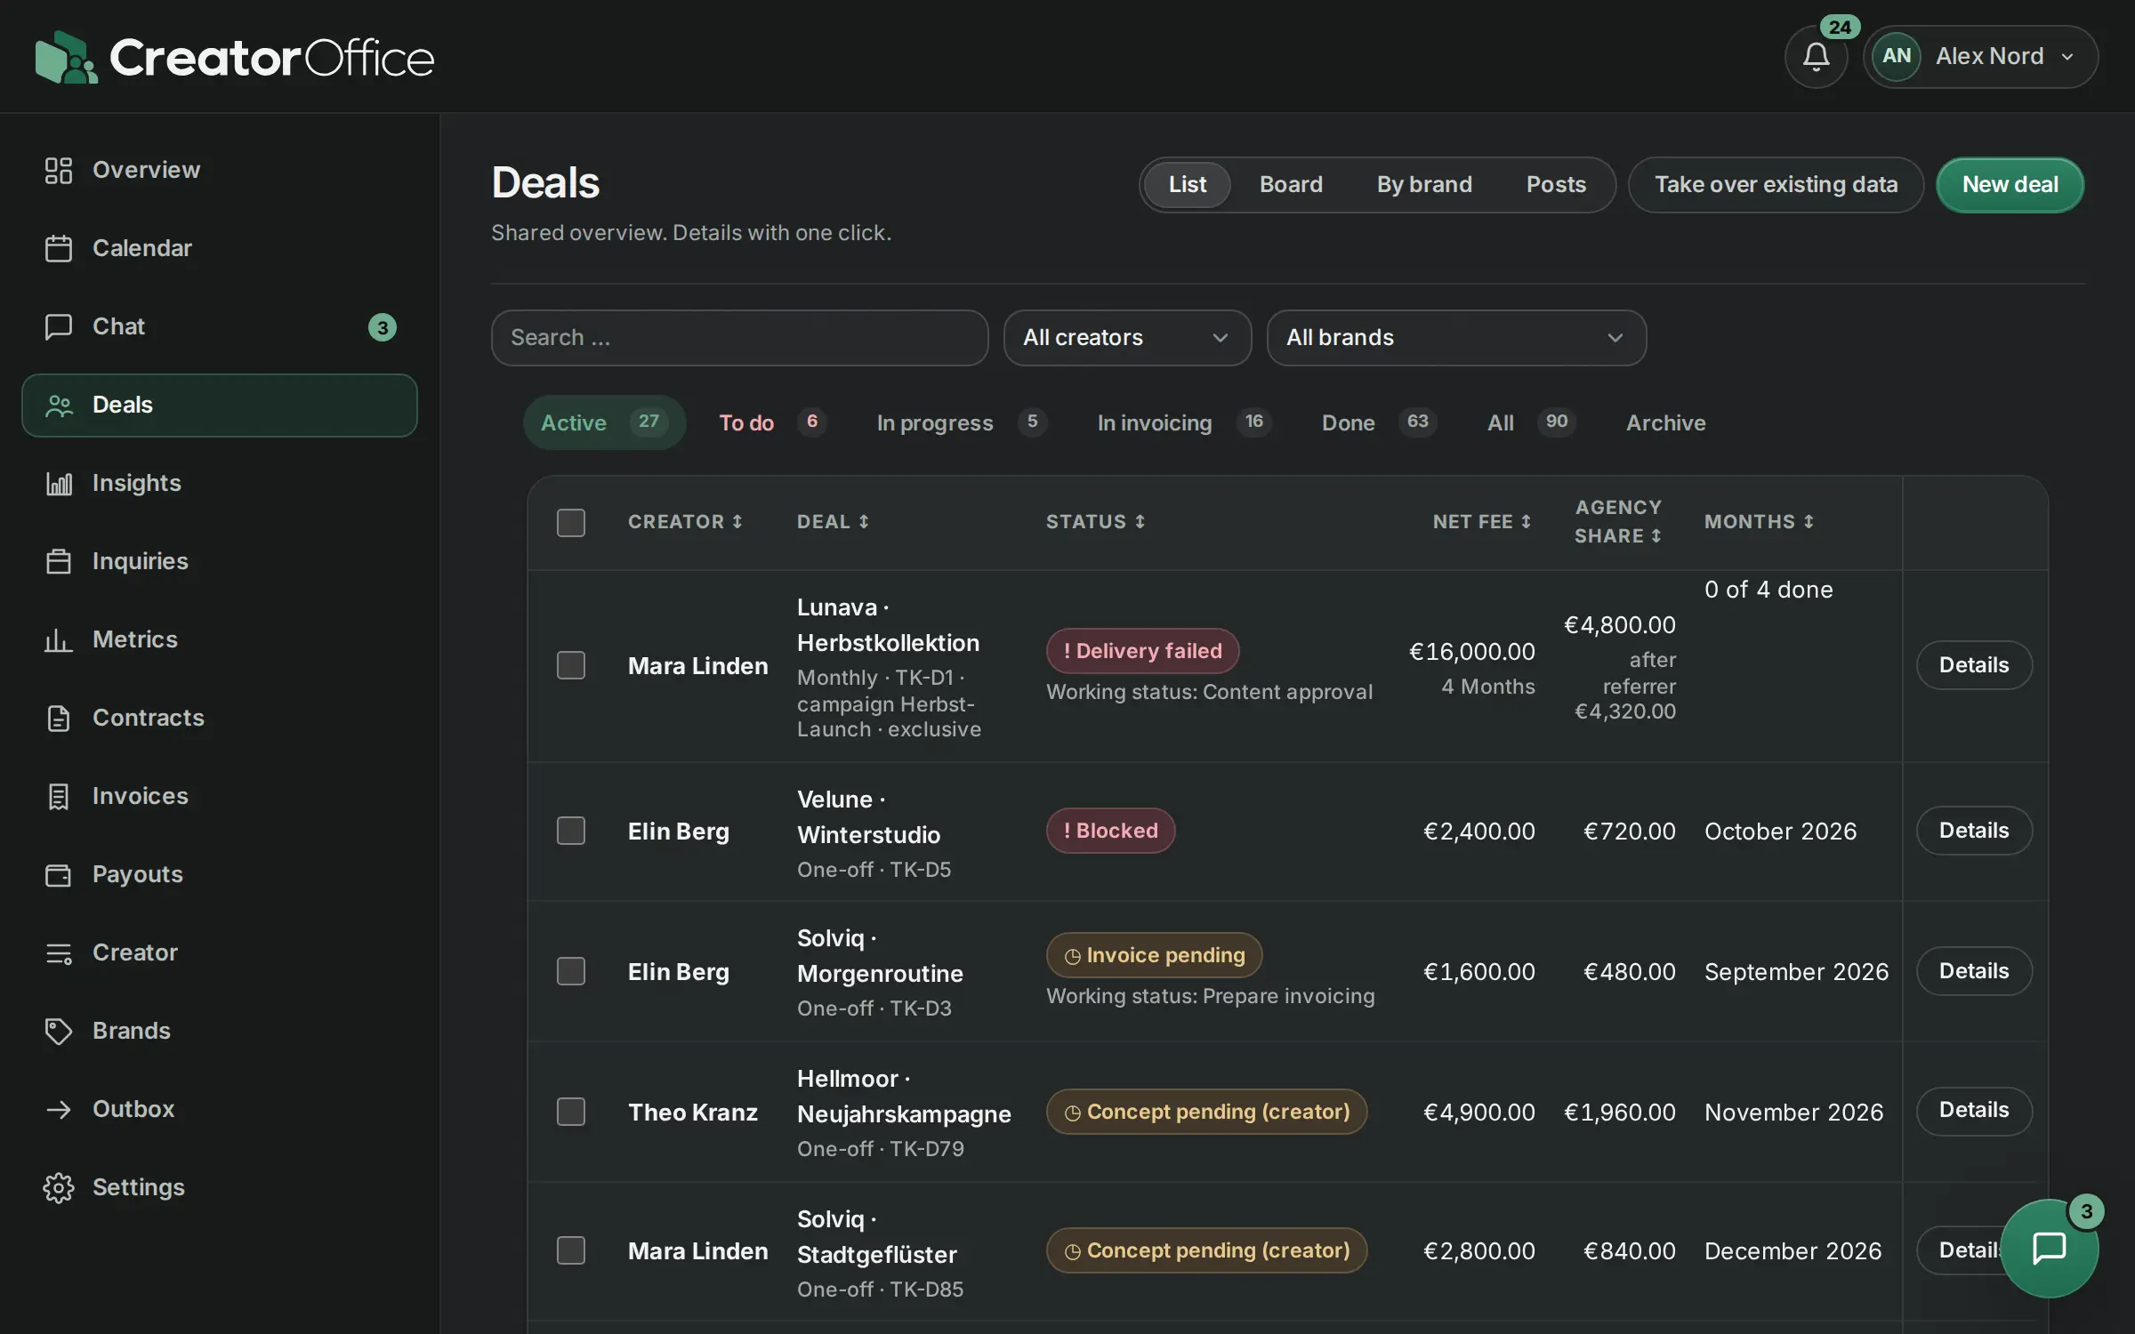Open Details for Velune Winterstudio deal
2135x1334 pixels.
(1973, 831)
